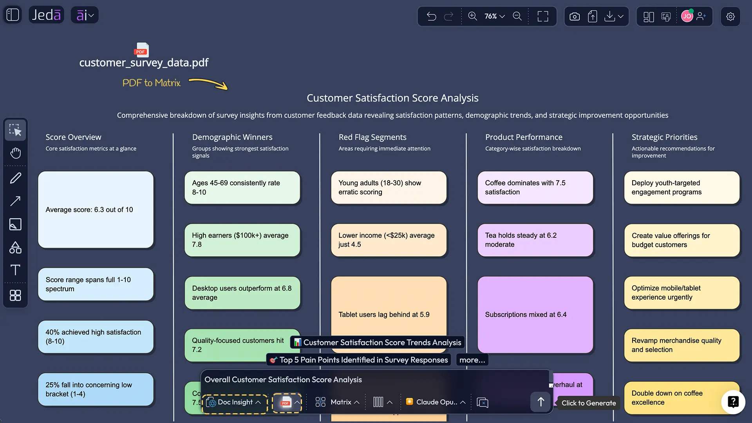Change the Claude Opus model selector
Viewport: 752px width, 423px height.
coord(436,402)
